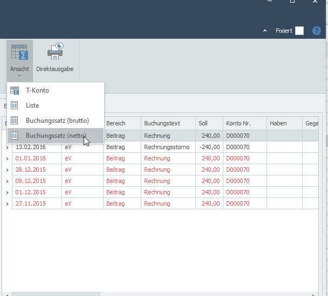Expand the 27.11.2015 row details
The height and width of the screenshot is (296, 328).
pyautogui.click(x=7, y=204)
